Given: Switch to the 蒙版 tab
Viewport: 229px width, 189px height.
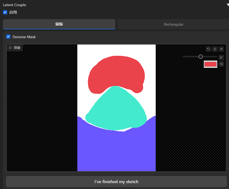Looking at the screenshot, I should [x=59, y=24].
